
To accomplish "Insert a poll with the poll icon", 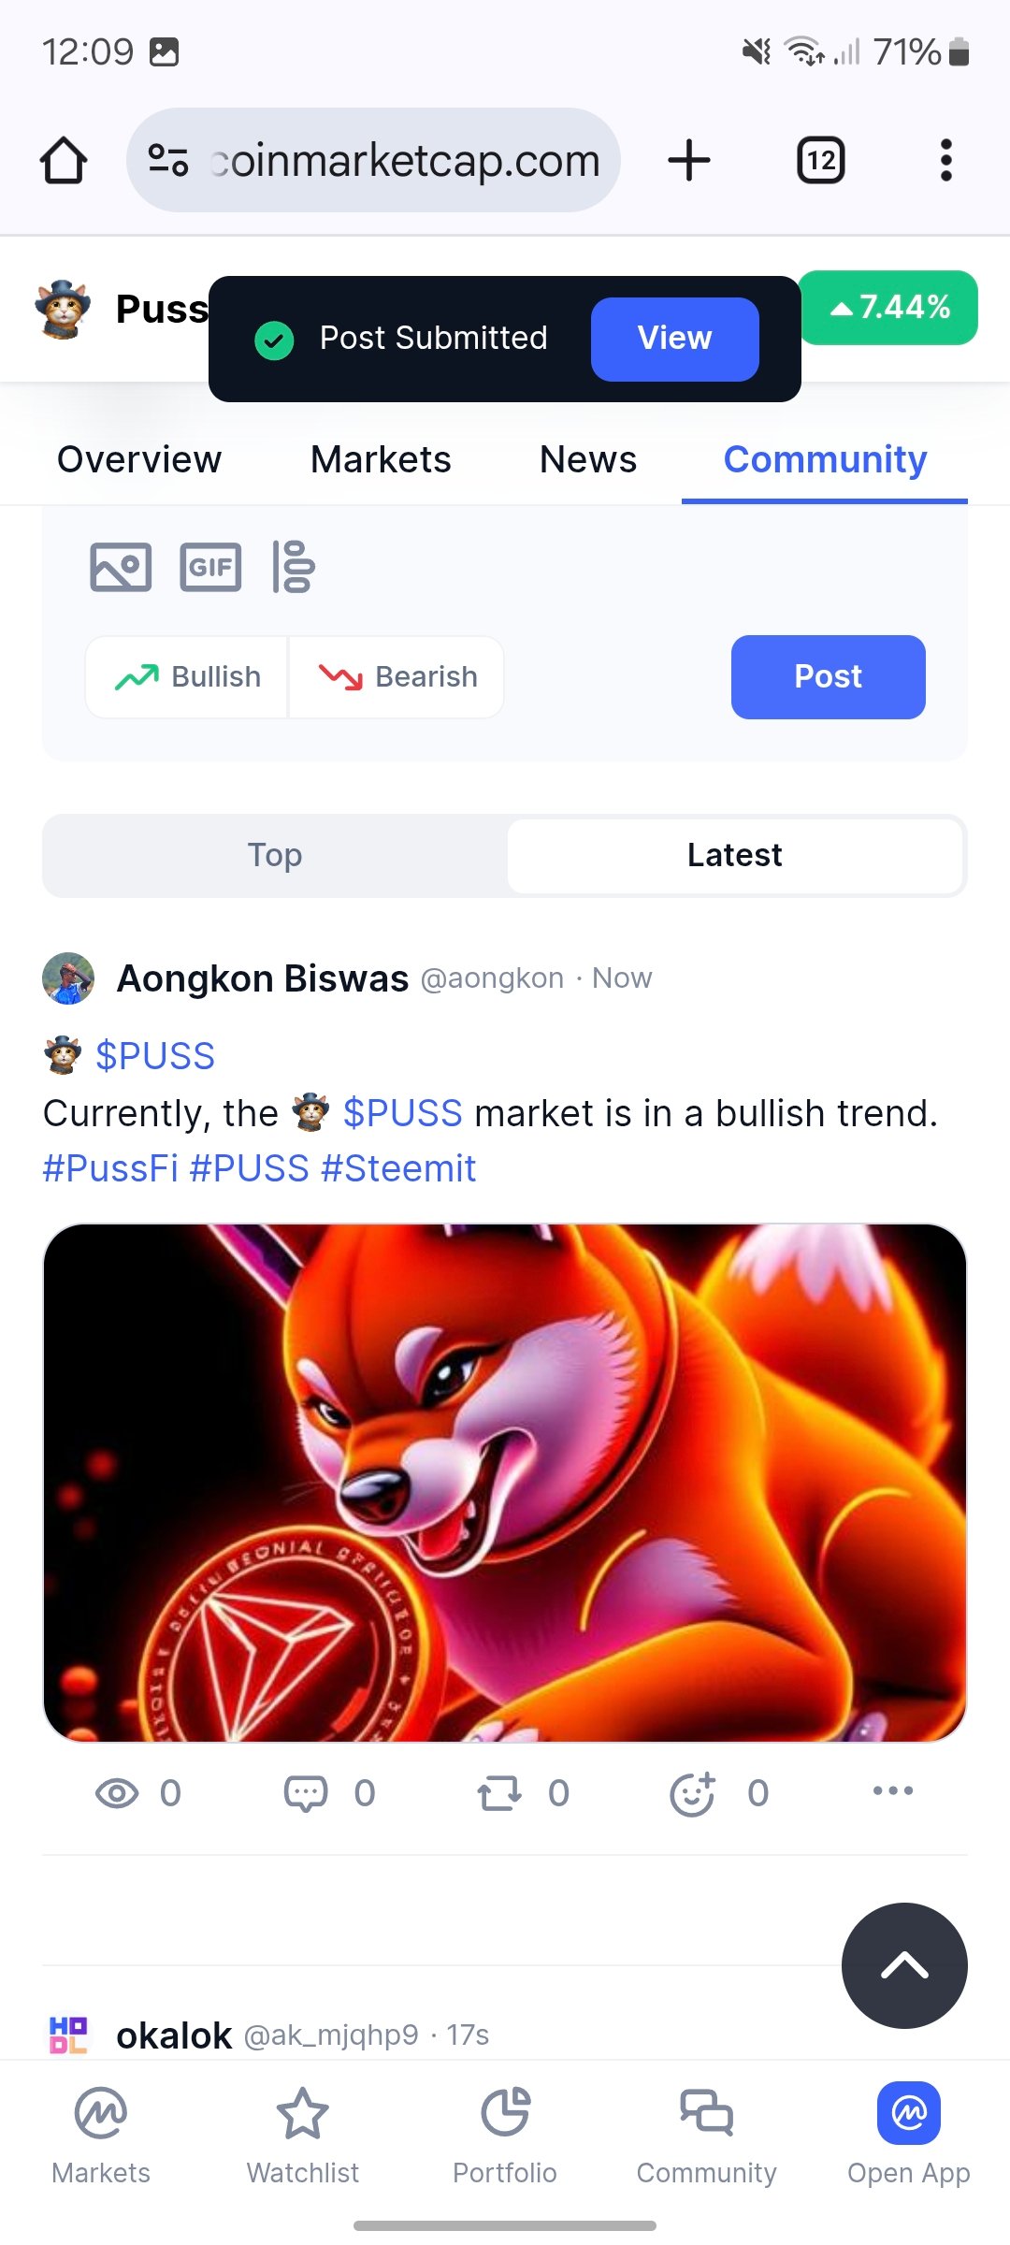I will click(x=294, y=567).
